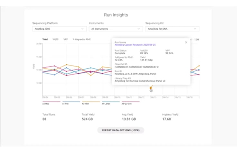Set time range to 12M
This screenshot has height=153, width=237.
[196, 39]
